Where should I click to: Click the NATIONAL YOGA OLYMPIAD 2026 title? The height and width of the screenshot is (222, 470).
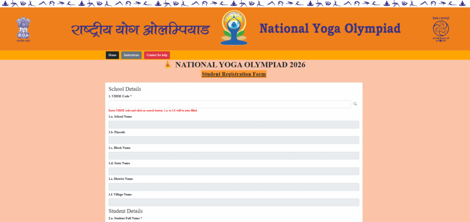(x=240, y=65)
